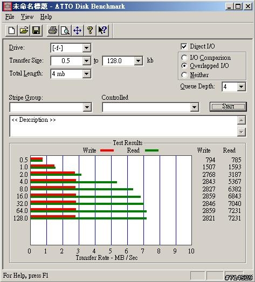Viewport: 255px width, 282px height.
Task: Open Print Preview from toolbar
Action: click(65, 30)
